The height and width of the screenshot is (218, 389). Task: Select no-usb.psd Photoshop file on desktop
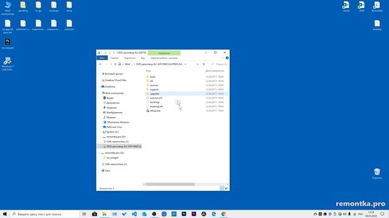tap(8, 44)
